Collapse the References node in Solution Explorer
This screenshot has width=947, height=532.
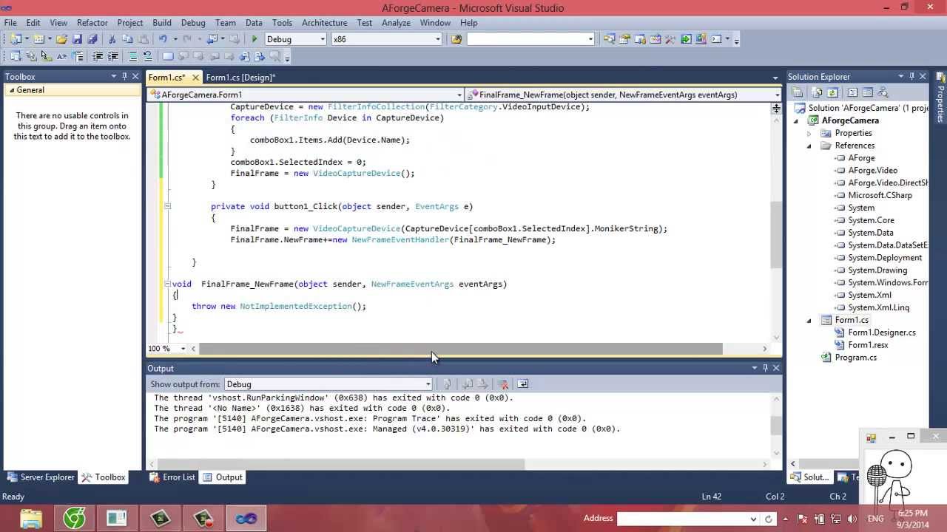[x=809, y=146]
